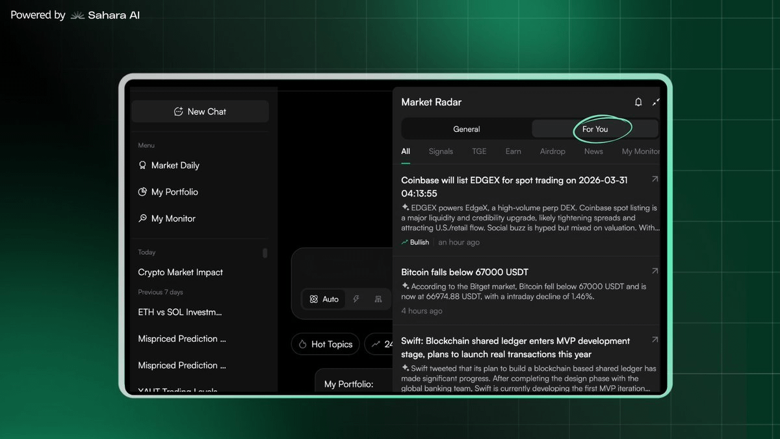Open external arrow for Coinbase EDGEX news
Viewport: 780px width, 439px height.
(x=655, y=179)
